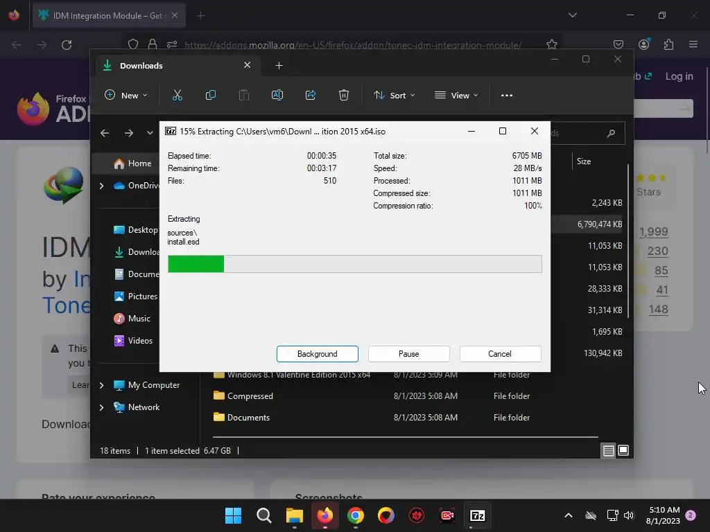
Task: Open Pictures in the navigation pane
Action: click(136, 296)
